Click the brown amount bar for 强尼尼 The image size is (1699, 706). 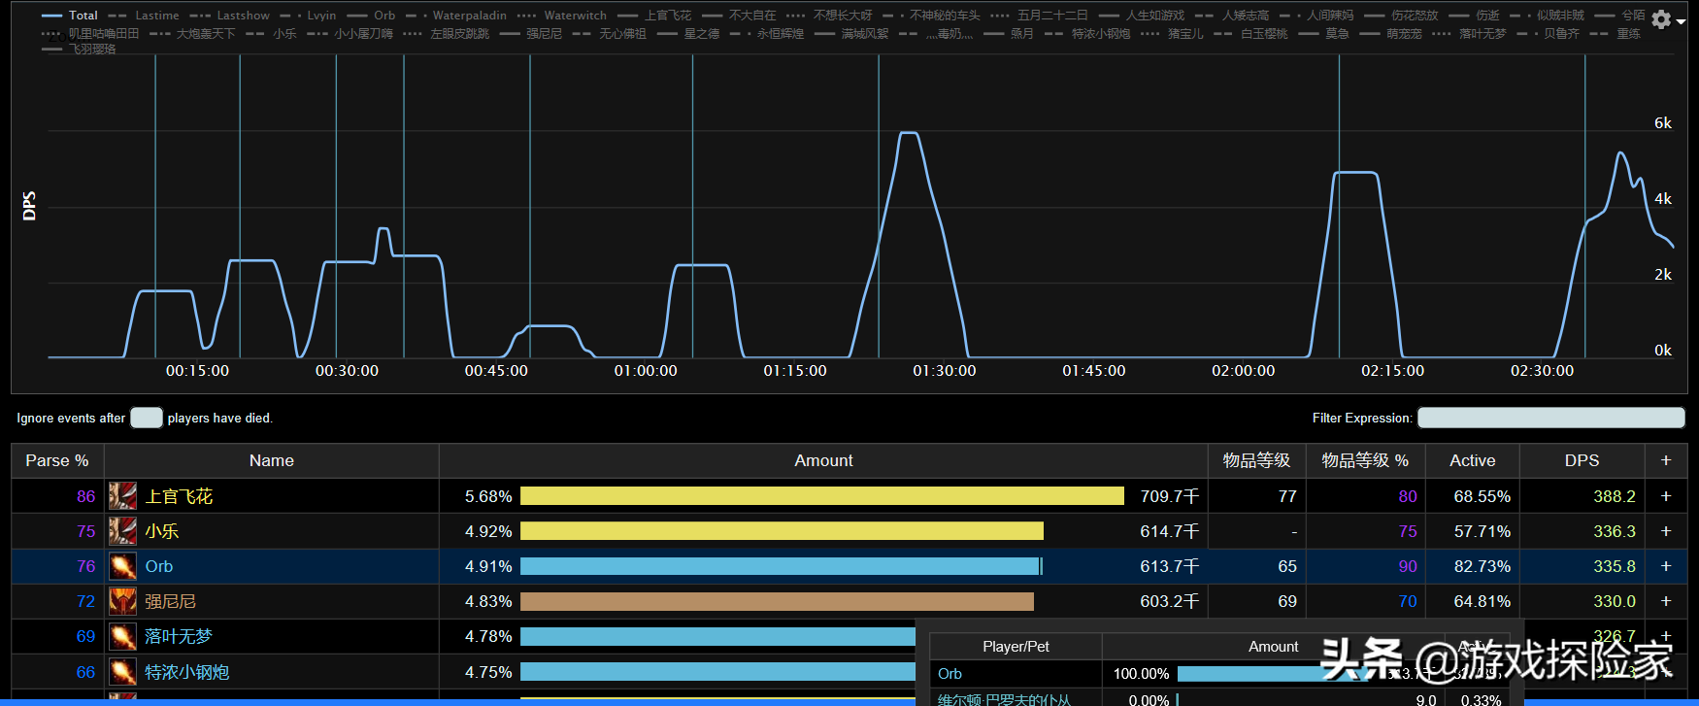click(777, 601)
